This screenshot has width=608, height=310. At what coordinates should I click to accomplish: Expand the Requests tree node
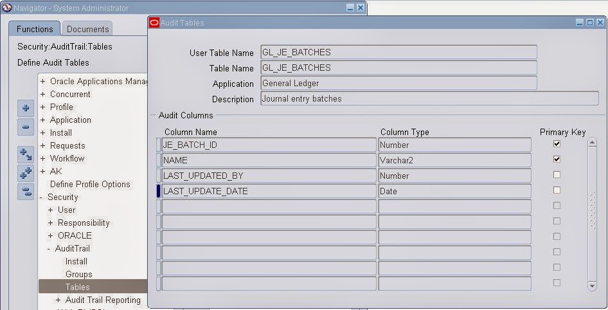[42, 146]
